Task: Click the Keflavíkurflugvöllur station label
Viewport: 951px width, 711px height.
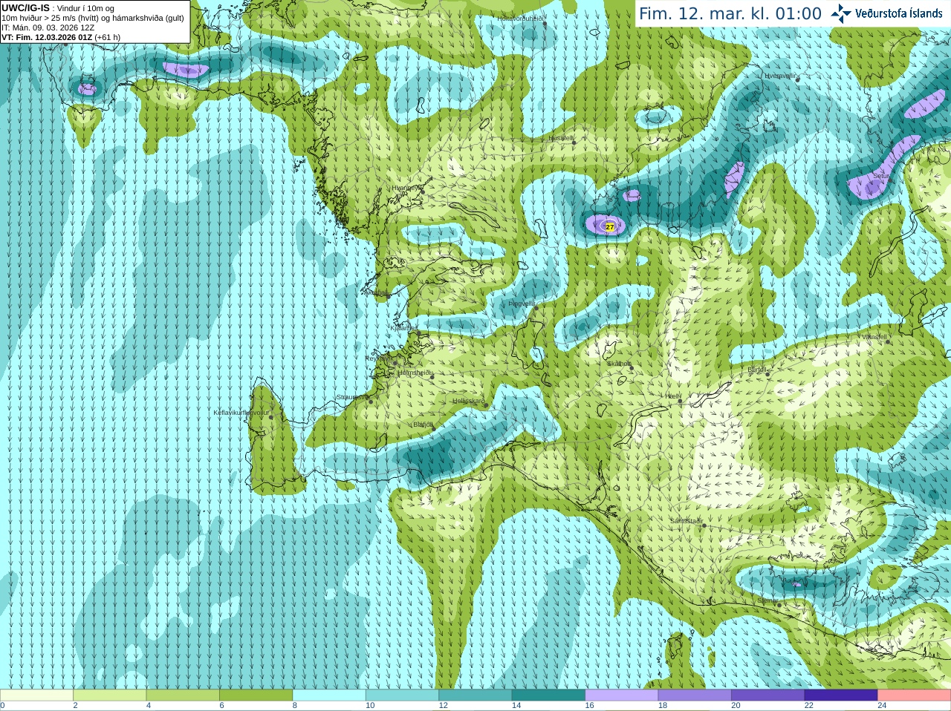Action: pos(241,413)
